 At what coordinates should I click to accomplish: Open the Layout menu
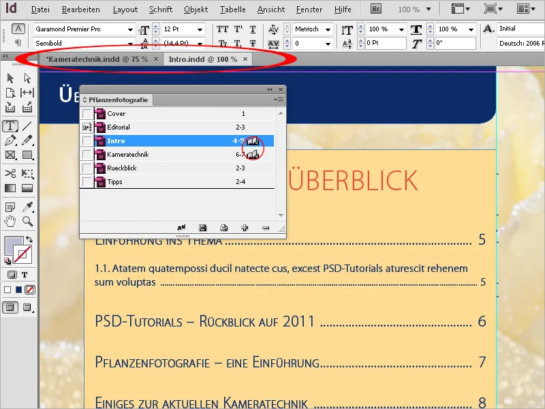pyautogui.click(x=125, y=10)
